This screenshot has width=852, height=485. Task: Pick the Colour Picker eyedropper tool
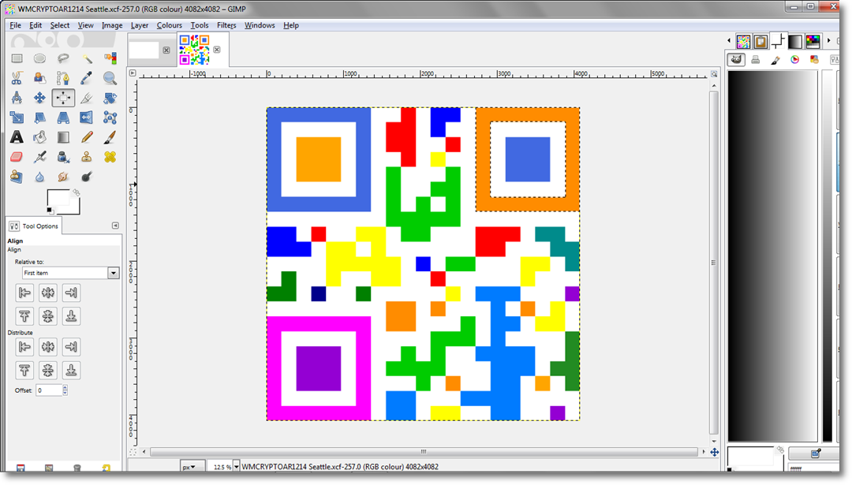(x=87, y=78)
